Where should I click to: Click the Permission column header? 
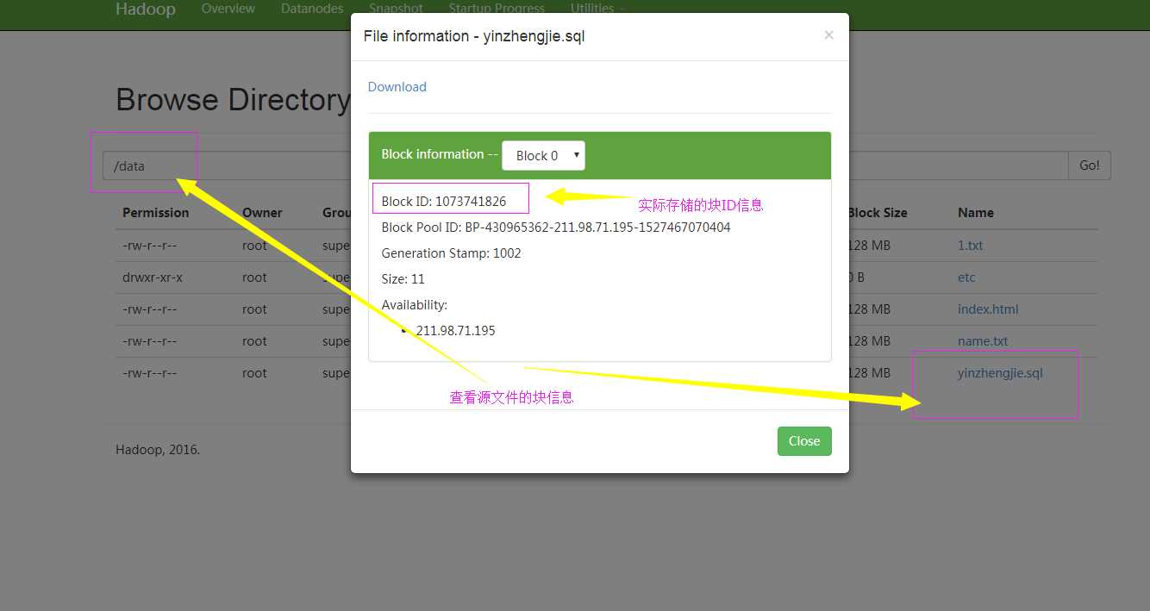[156, 213]
